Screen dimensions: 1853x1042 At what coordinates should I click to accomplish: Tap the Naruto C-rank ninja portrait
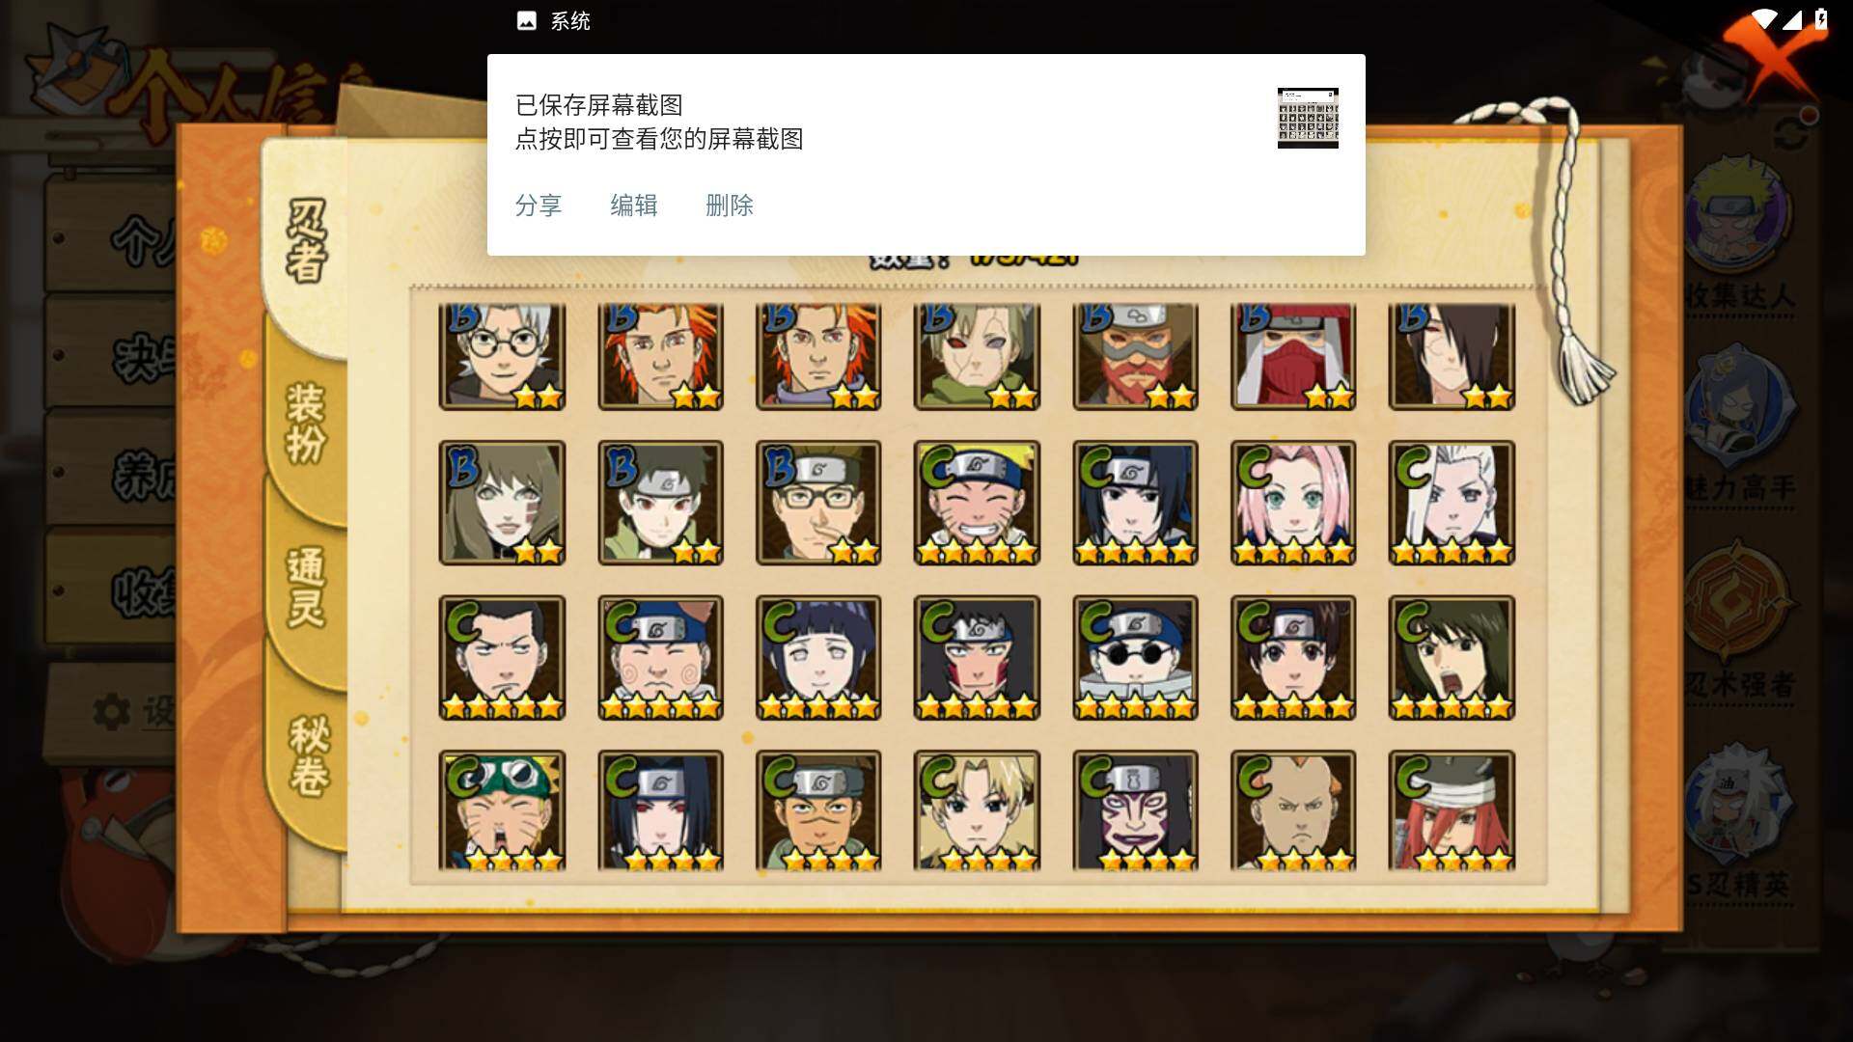(x=977, y=503)
